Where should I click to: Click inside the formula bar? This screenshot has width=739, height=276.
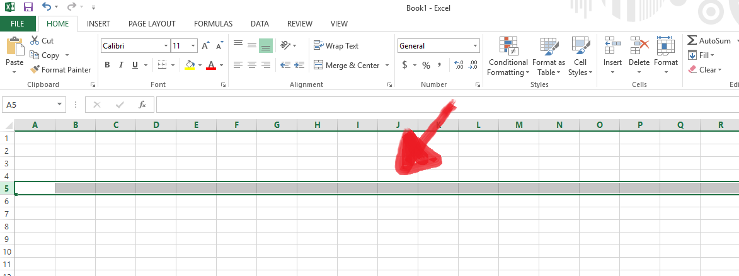(447, 105)
